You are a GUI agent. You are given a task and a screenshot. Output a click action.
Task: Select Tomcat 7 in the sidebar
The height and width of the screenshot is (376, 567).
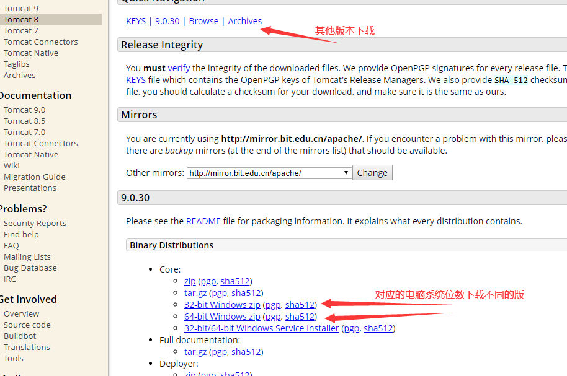[x=20, y=30]
